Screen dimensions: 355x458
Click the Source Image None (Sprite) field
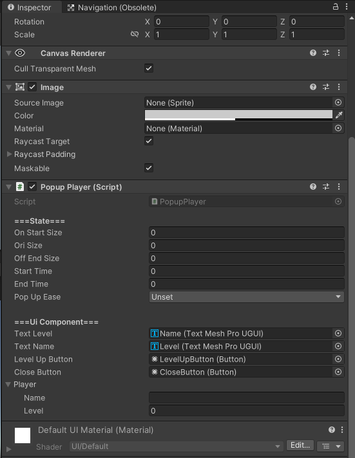click(238, 102)
